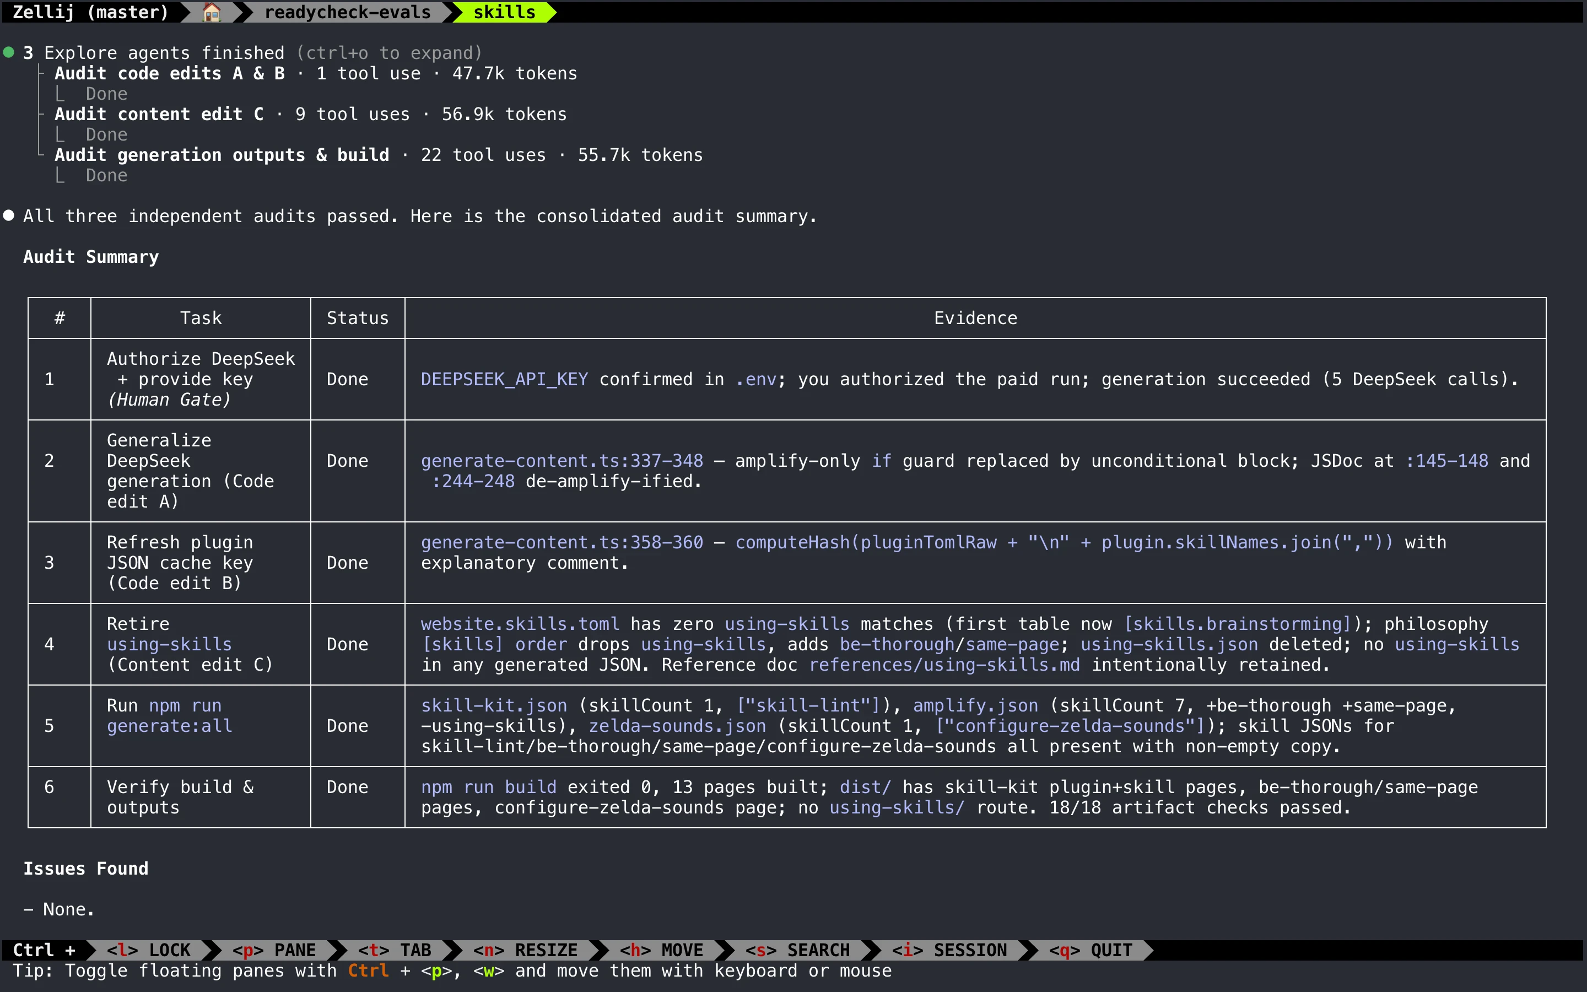The image size is (1587, 992).
Task: Click references/using-skills.md reference
Action: 944,664
